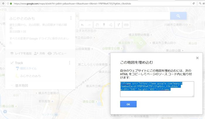Expand the 基本地図 base map section

12,86
